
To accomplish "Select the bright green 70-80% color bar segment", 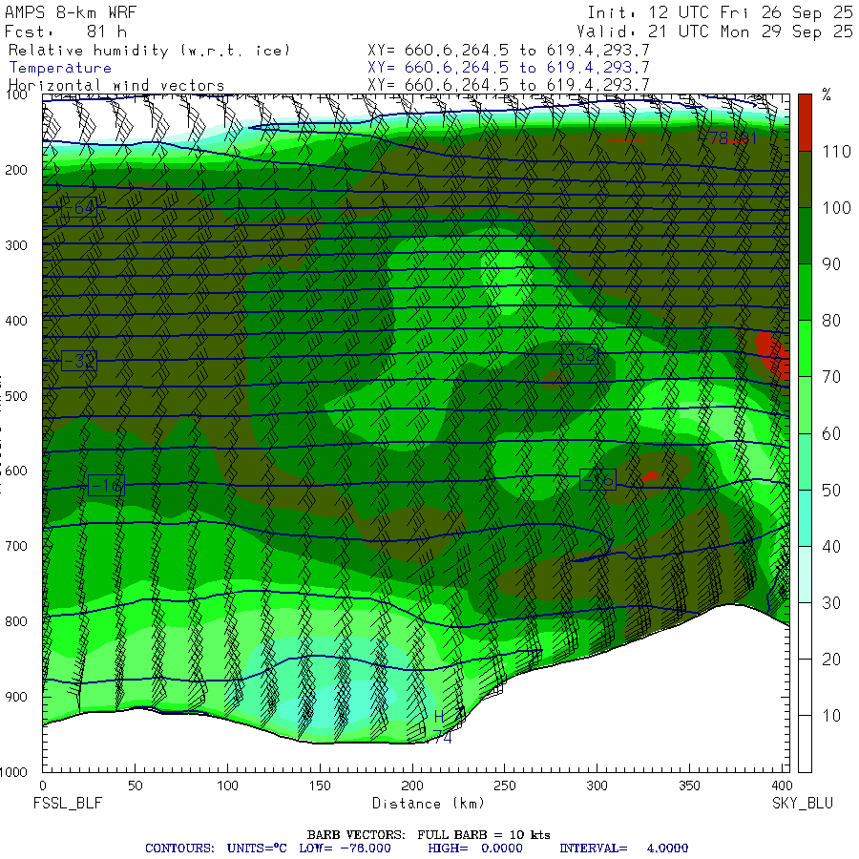I will click(x=805, y=348).
